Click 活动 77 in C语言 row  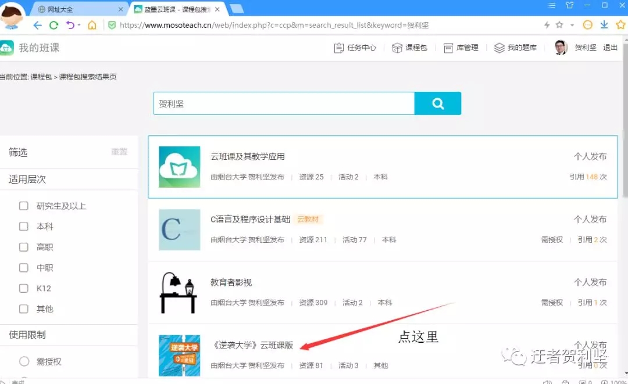(355, 239)
